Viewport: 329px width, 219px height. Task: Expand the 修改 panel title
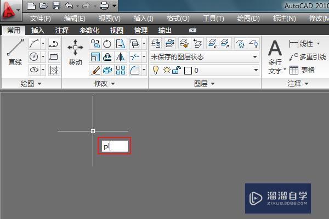[105, 84]
